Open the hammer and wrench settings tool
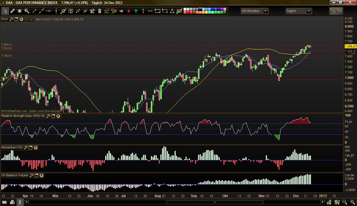The image size is (357, 206). (x=92, y=11)
